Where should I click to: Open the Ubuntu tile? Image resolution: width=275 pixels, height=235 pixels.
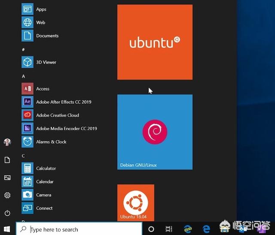coord(155,42)
